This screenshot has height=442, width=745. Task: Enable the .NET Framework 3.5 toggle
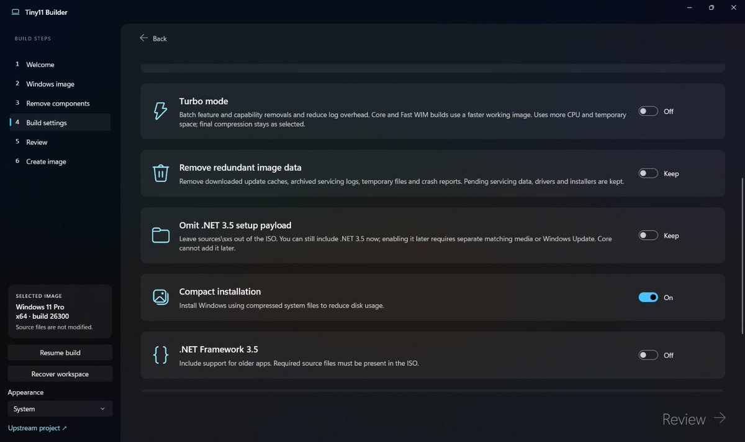(648, 355)
